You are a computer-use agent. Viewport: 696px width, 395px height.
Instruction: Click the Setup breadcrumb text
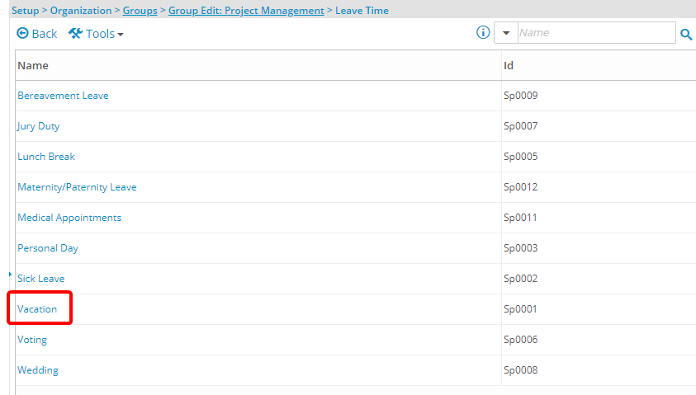click(x=26, y=11)
